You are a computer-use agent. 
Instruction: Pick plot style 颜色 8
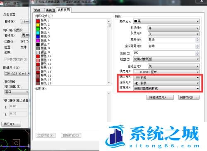(43, 48)
